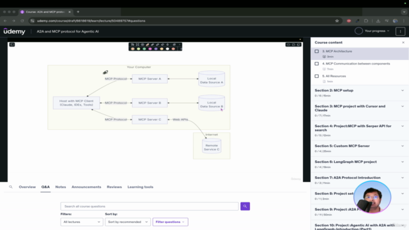Click the Search all course questions field

point(150,206)
